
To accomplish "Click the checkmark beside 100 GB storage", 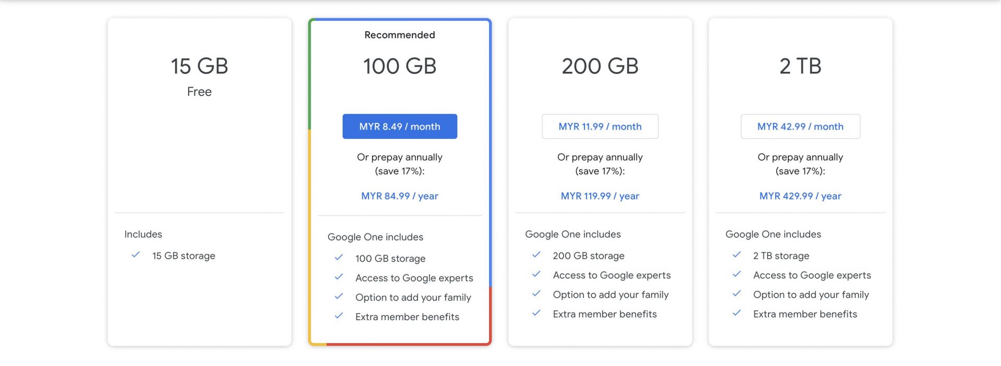I will (339, 258).
